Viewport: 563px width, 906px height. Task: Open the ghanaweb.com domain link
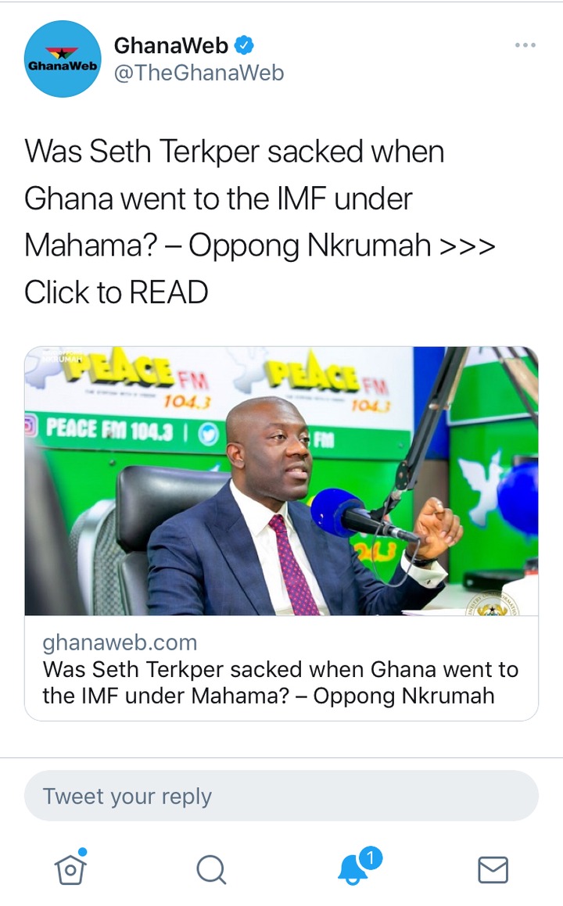[x=120, y=643]
